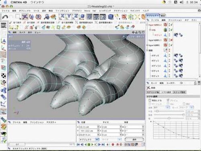201x151 pixels.
Task: Expand the third HyperNURBS tree item
Action: pos(148,45)
